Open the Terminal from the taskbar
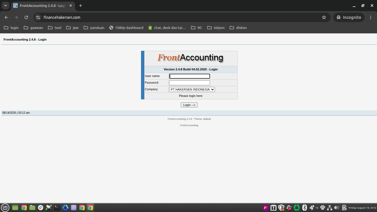 (x=57, y=208)
